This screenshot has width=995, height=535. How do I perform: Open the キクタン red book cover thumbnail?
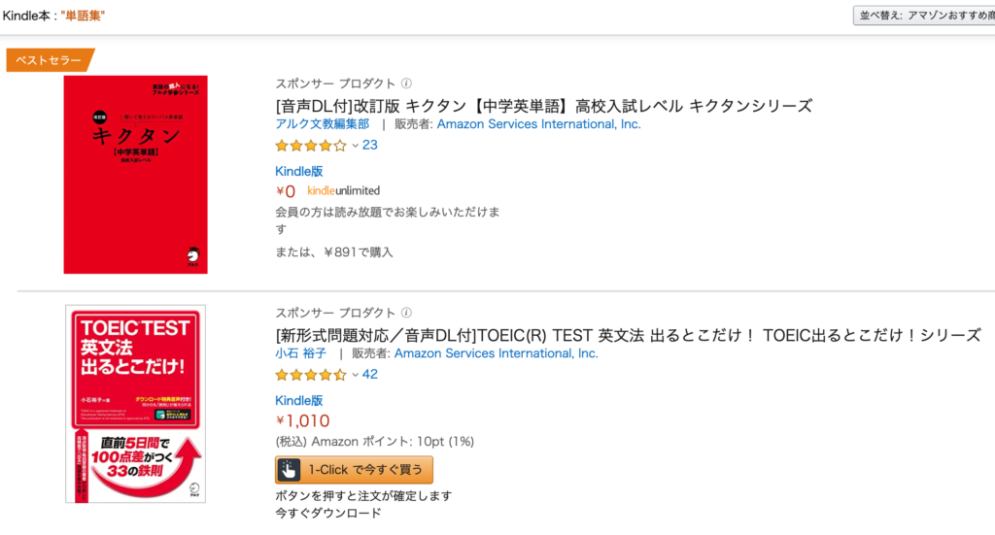coord(135,175)
